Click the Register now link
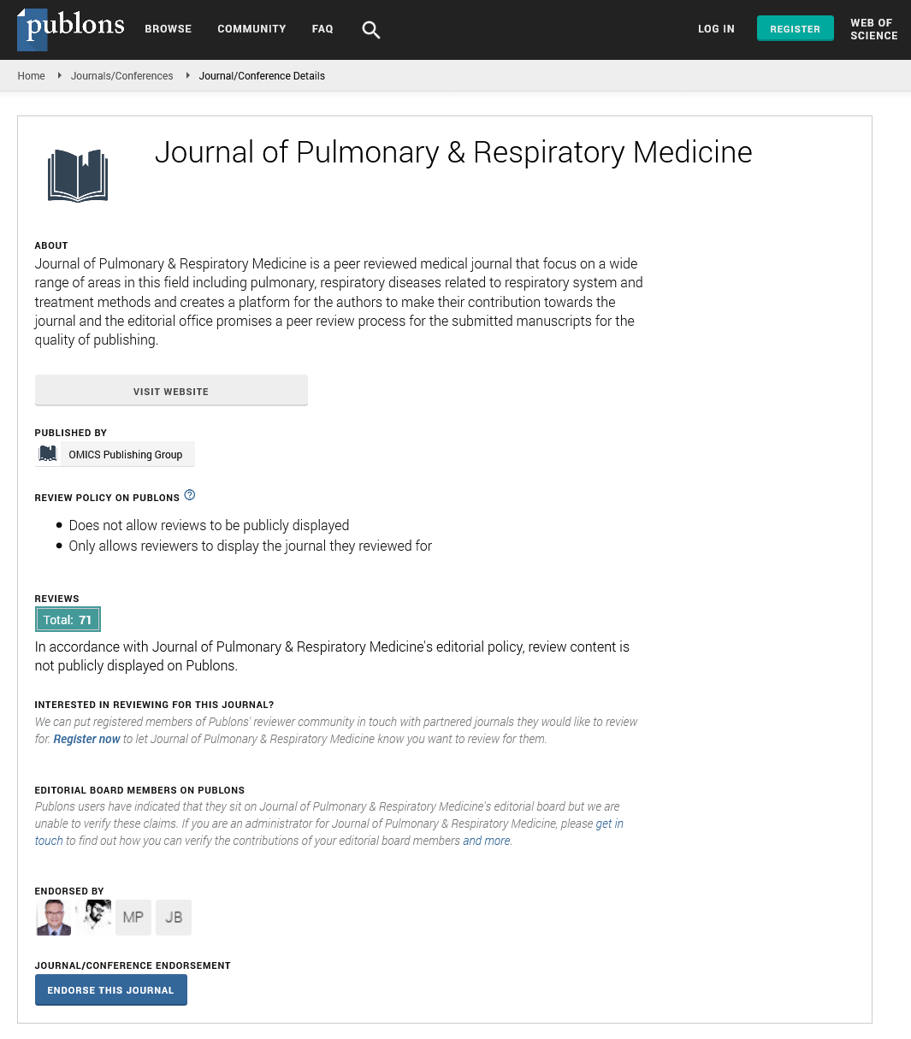 point(86,739)
